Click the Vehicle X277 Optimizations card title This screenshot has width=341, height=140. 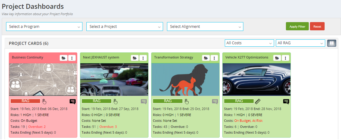pos(247,58)
